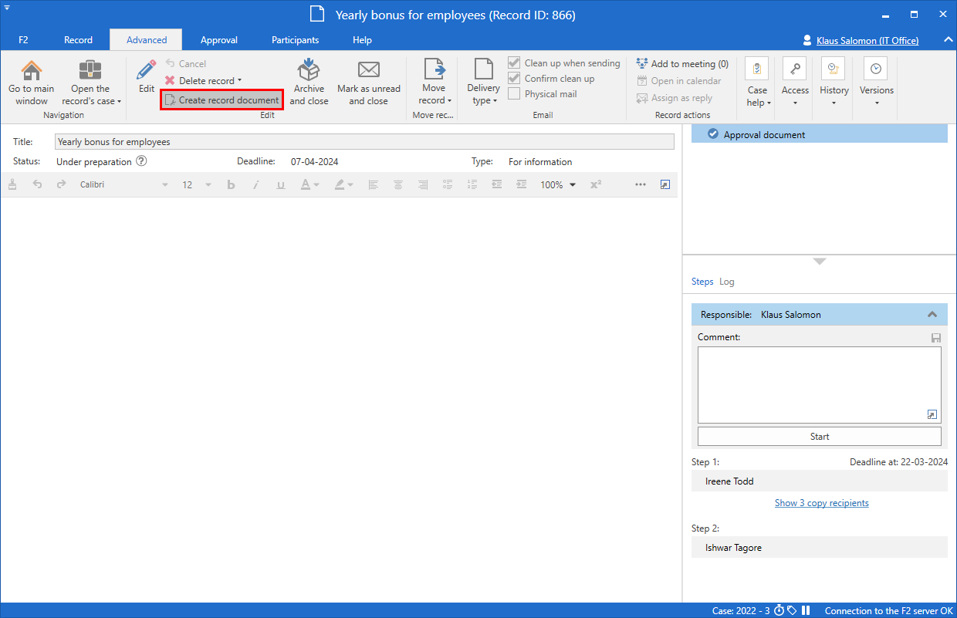Toggle Confirm clean up checkbox

(x=514, y=79)
